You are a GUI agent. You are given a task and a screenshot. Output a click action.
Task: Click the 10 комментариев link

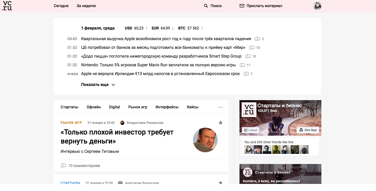[x=84, y=166]
